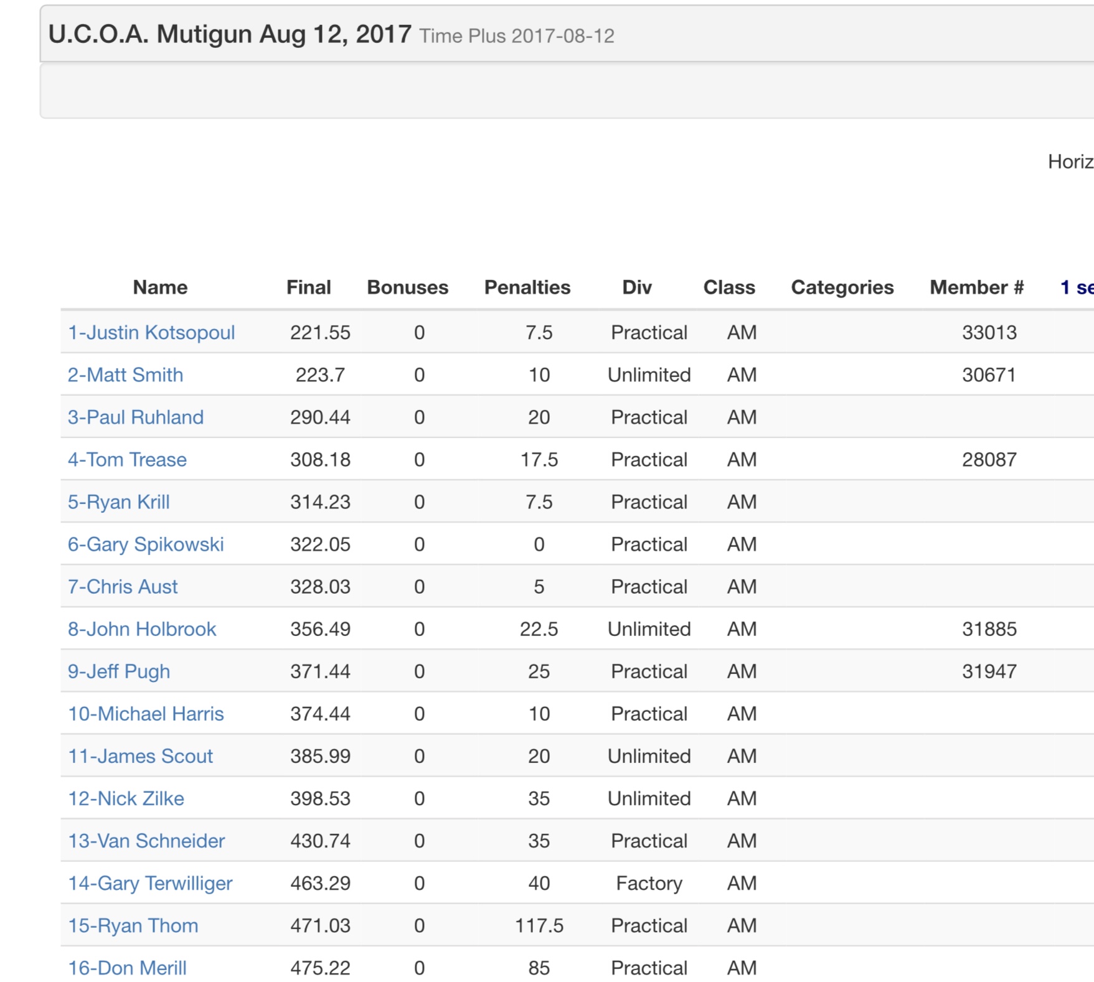Image resolution: width=1094 pixels, height=982 pixels.
Task: Open competitor link 12-Nick Zilke
Action: (126, 798)
